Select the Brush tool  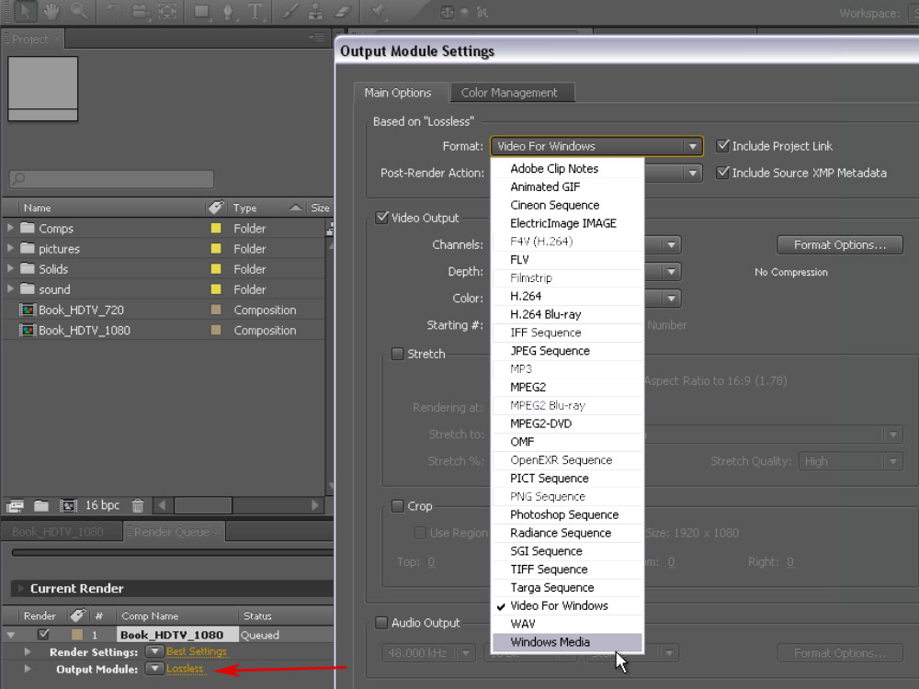click(x=289, y=11)
